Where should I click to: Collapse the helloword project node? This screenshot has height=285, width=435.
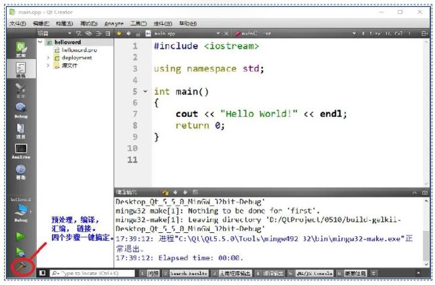[40, 42]
